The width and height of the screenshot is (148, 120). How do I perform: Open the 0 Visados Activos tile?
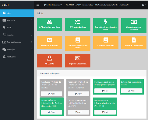(78, 24)
